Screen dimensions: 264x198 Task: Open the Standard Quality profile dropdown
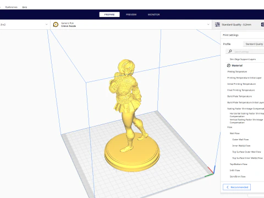pyautogui.click(x=254, y=44)
